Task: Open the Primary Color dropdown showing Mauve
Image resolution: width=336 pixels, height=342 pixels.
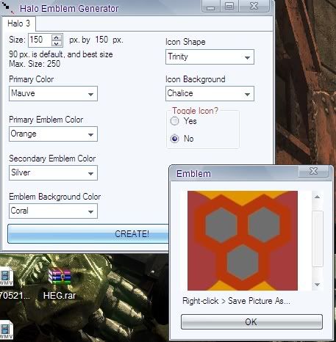Action: [53, 93]
